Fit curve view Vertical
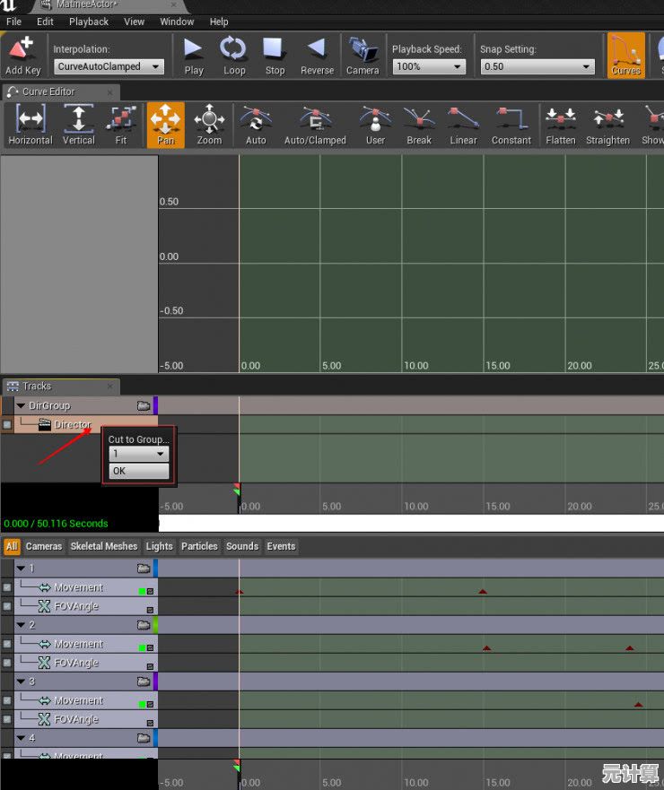The height and width of the screenshot is (790, 664). [x=79, y=125]
